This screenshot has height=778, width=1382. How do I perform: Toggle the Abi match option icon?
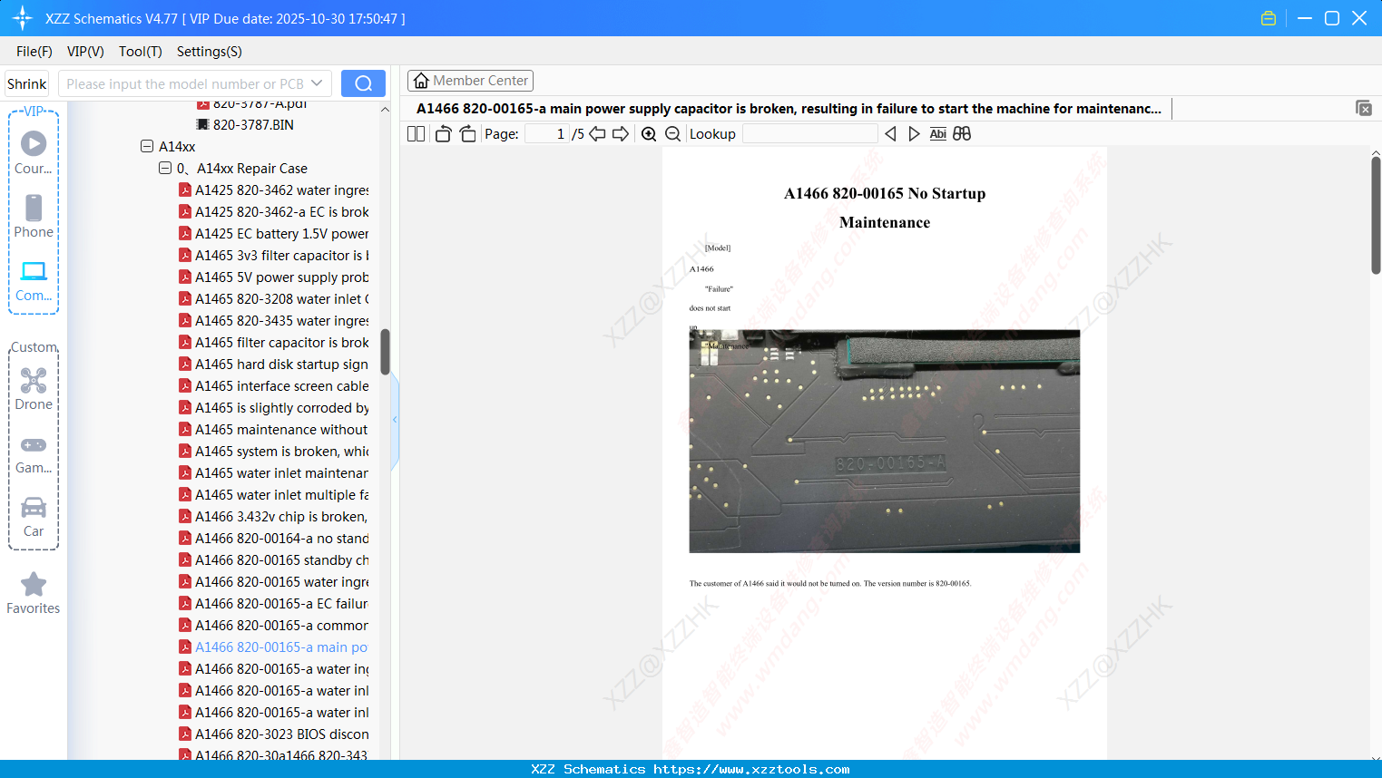(938, 134)
